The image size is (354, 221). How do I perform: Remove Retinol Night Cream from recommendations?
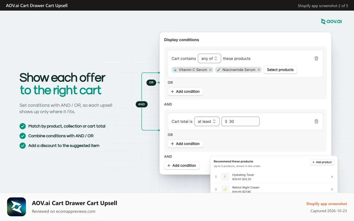(332, 189)
